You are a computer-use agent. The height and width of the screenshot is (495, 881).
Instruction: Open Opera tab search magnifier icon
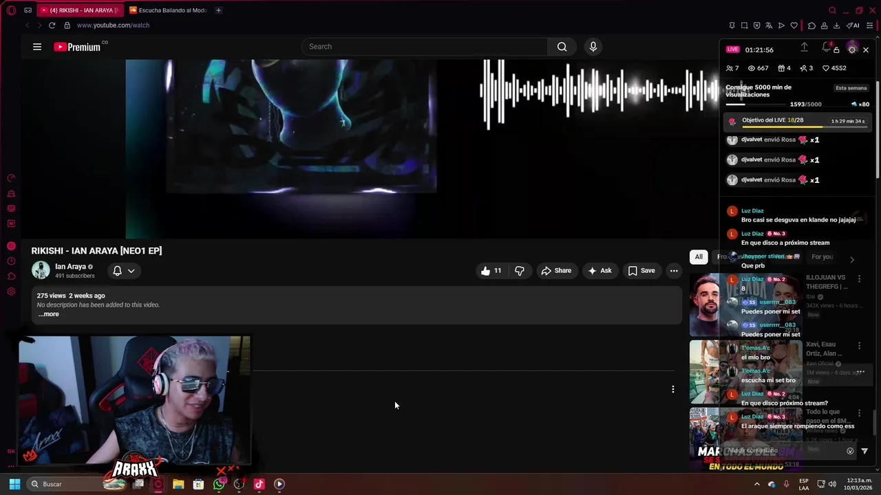(x=832, y=10)
